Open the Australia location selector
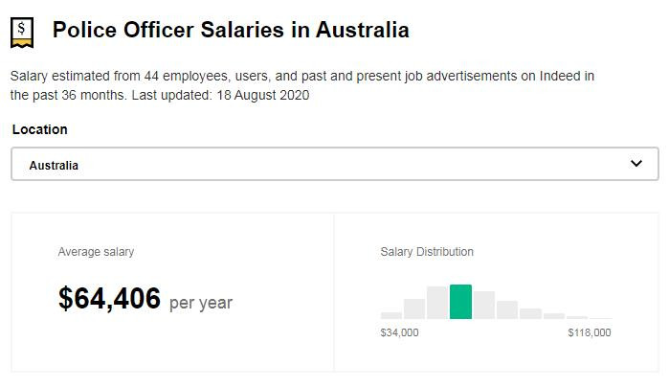669x388 pixels. pos(334,164)
